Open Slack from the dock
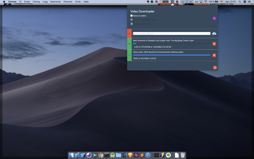Viewport: 254px width, 159px height. (136, 155)
